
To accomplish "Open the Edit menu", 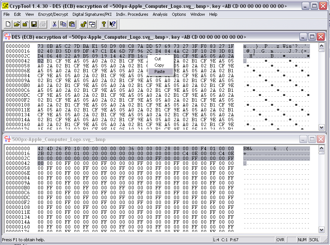I will pyautogui.click(x=17, y=14).
